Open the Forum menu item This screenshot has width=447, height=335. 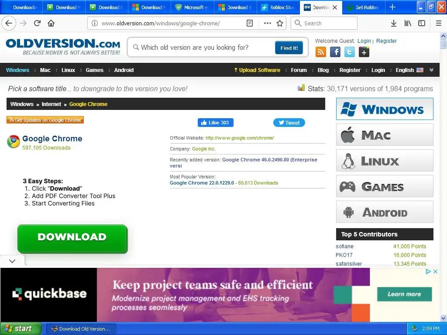tap(299, 70)
